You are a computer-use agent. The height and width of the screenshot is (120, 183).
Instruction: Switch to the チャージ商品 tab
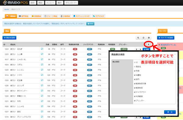51,16
